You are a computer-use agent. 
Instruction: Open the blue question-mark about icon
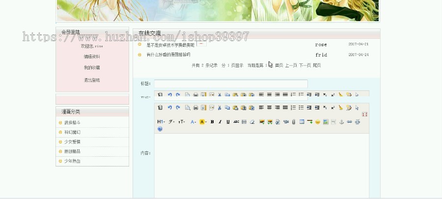160,129
